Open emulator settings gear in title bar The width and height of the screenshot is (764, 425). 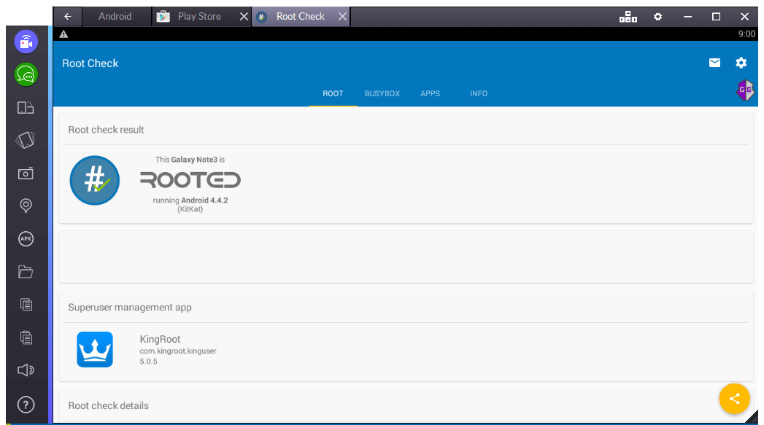[x=657, y=17]
